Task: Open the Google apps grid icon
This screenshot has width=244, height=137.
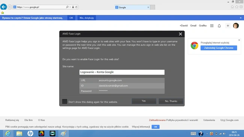Action: click(212, 26)
